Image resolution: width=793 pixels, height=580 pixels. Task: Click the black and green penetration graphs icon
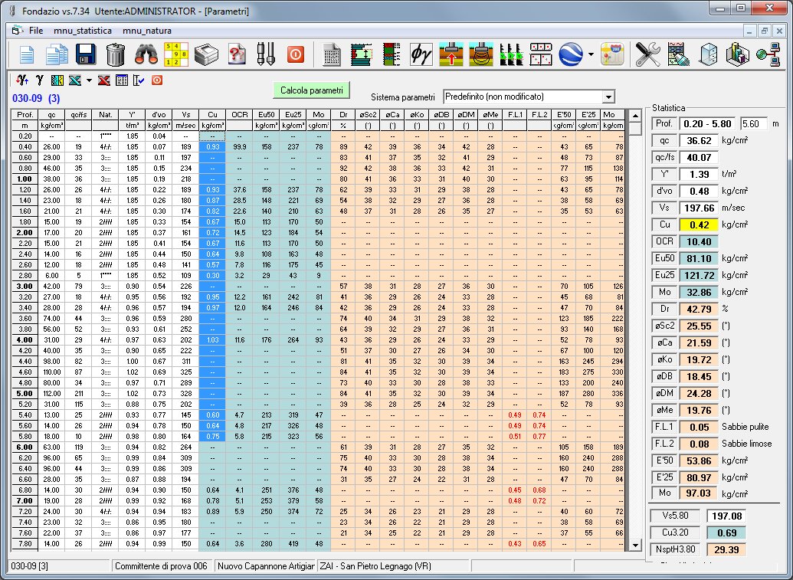point(511,54)
